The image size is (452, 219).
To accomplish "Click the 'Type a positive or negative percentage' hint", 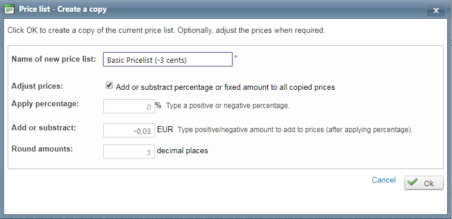I will click(228, 106).
